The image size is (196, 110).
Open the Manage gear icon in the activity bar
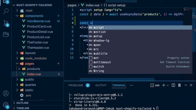6,105
